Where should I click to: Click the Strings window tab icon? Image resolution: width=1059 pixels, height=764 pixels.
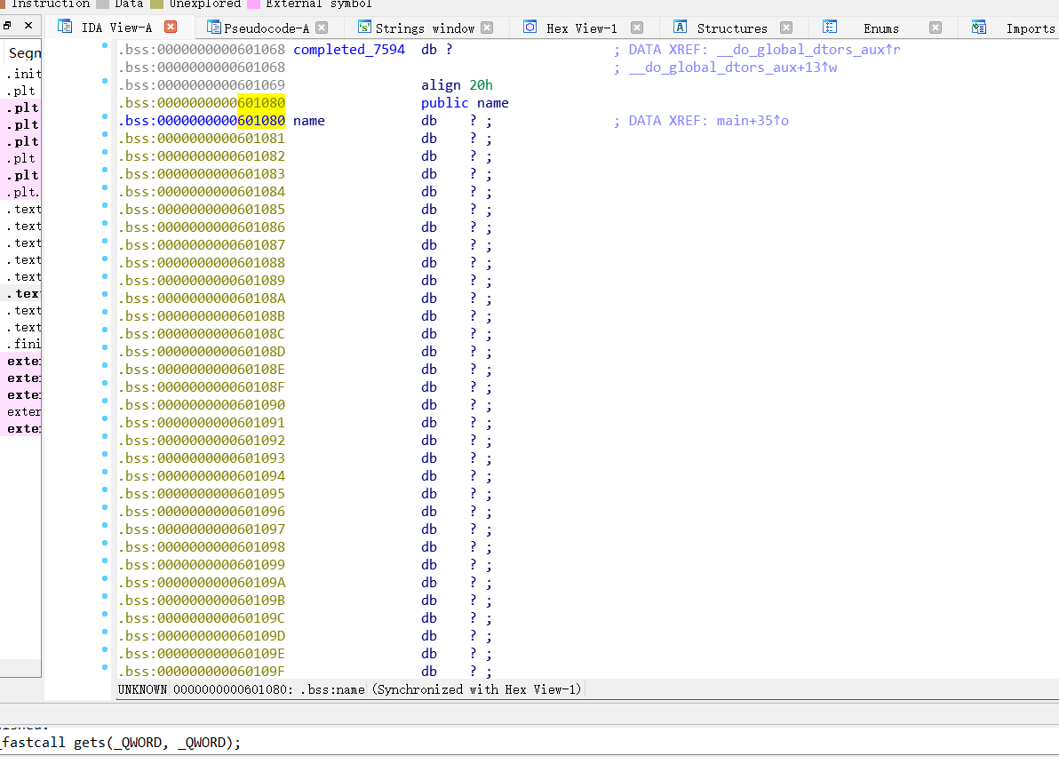pos(365,27)
